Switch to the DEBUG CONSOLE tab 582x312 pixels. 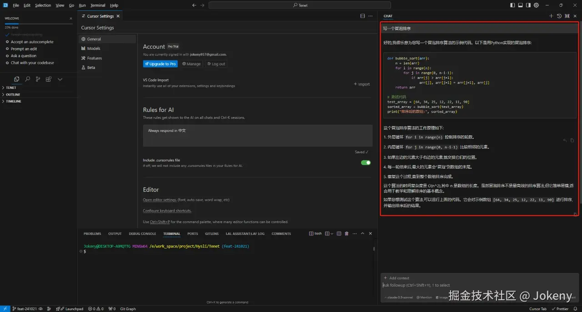pyautogui.click(x=142, y=234)
